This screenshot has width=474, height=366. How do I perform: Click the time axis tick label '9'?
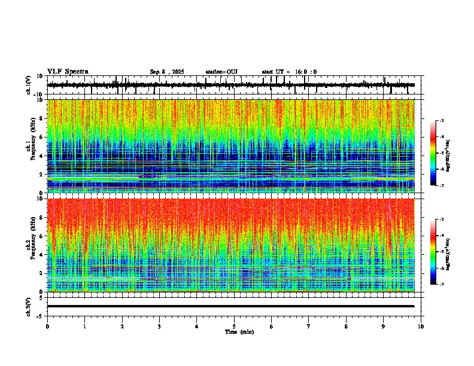(383, 327)
